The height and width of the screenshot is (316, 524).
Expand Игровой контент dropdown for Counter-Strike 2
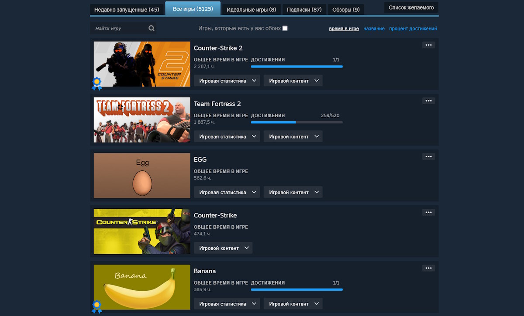tap(293, 81)
